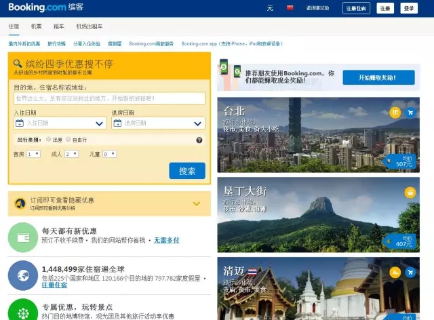Switch to the 租车 tab
The width and height of the screenshot is (434, 320).
click(x=59, y=26)
